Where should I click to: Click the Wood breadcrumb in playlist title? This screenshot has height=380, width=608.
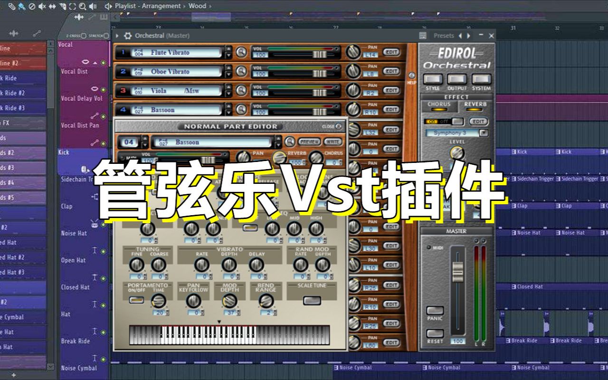pyautogui.click(x=198, y=6)
